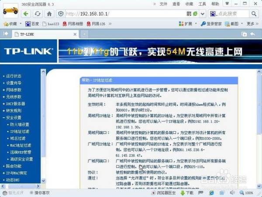The width and height of the screenshot is (262, 197).
Task: Click the speaker mute icon in status bar
Action: [232, 193]
